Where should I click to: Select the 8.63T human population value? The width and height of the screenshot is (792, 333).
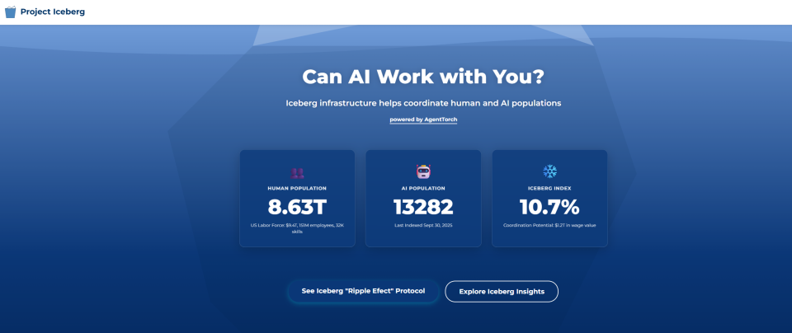point(297,207)
